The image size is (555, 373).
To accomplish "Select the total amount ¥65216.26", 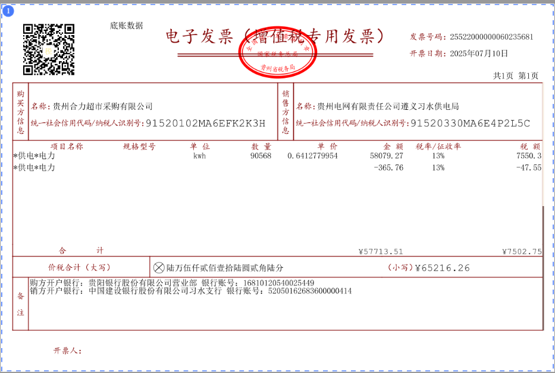I will click(442, 268).
